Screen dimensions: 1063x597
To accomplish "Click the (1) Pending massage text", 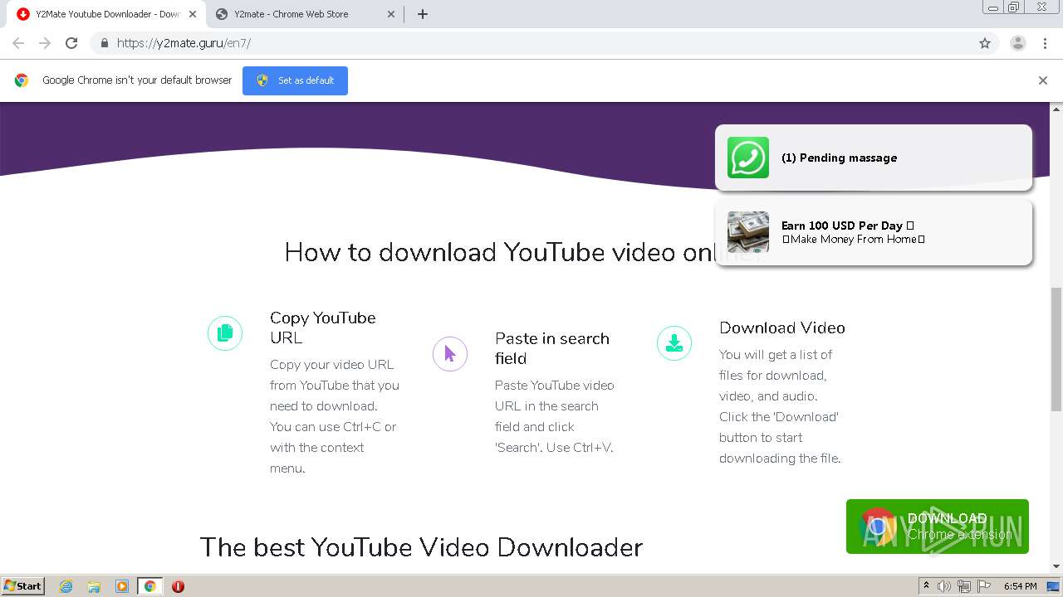I will click(x=839, y=158).
